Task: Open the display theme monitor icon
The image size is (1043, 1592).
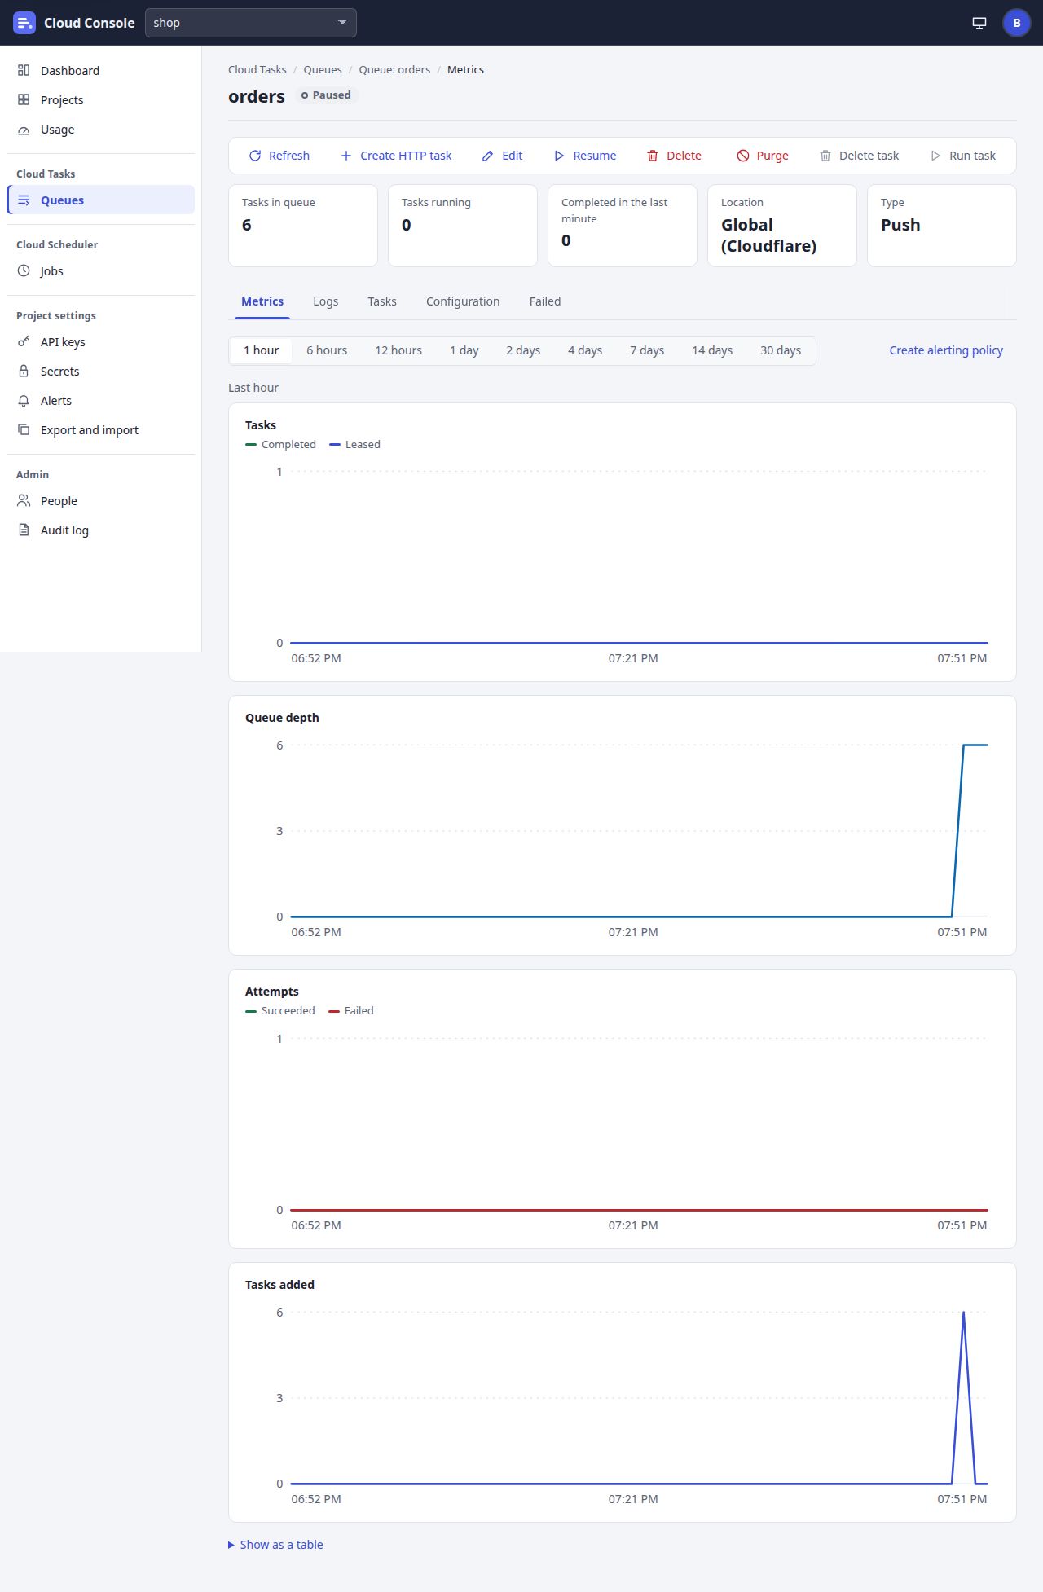Action: (979, 23)
